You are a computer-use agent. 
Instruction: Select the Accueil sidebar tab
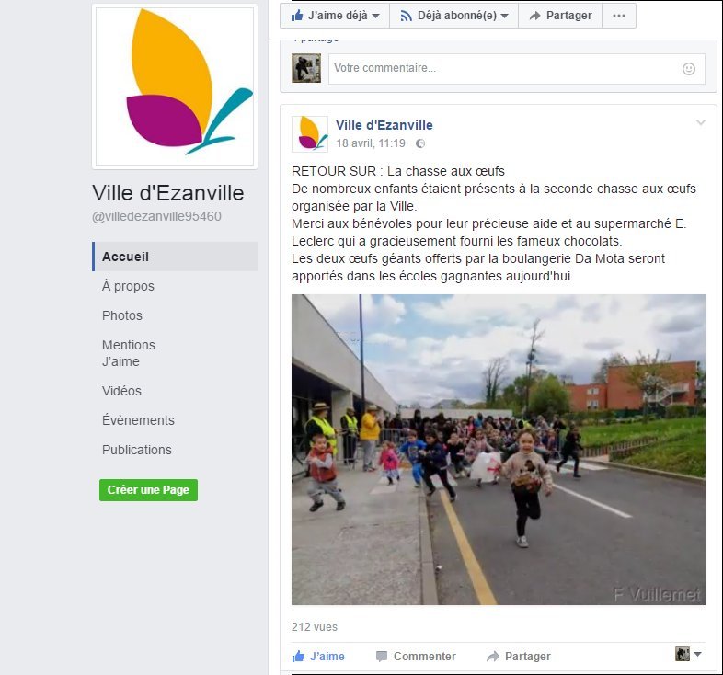click(175, 257)
